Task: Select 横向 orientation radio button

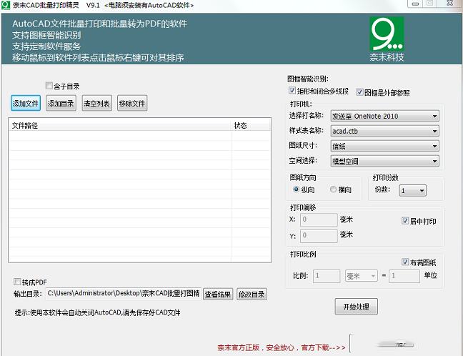Action: [333, 189]
